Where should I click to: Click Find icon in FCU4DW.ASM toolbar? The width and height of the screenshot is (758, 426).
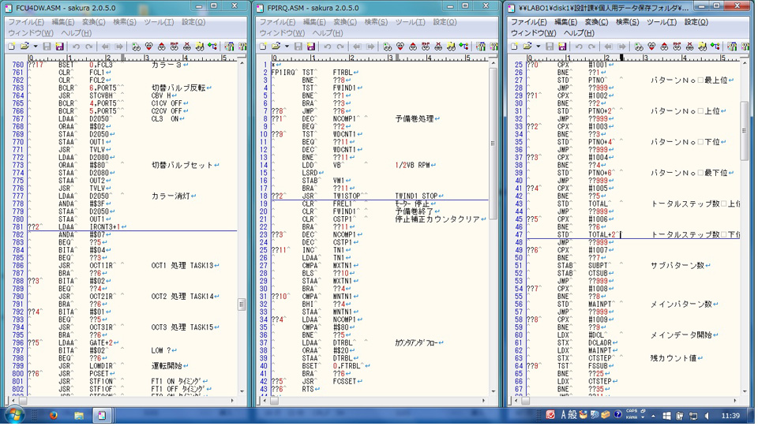[136, 47]
